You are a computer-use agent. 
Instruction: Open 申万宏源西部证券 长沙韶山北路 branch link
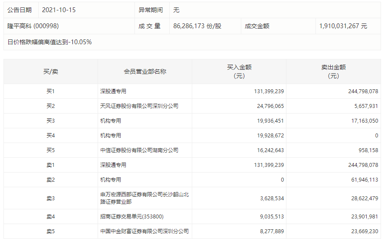(x=144, y=198)
